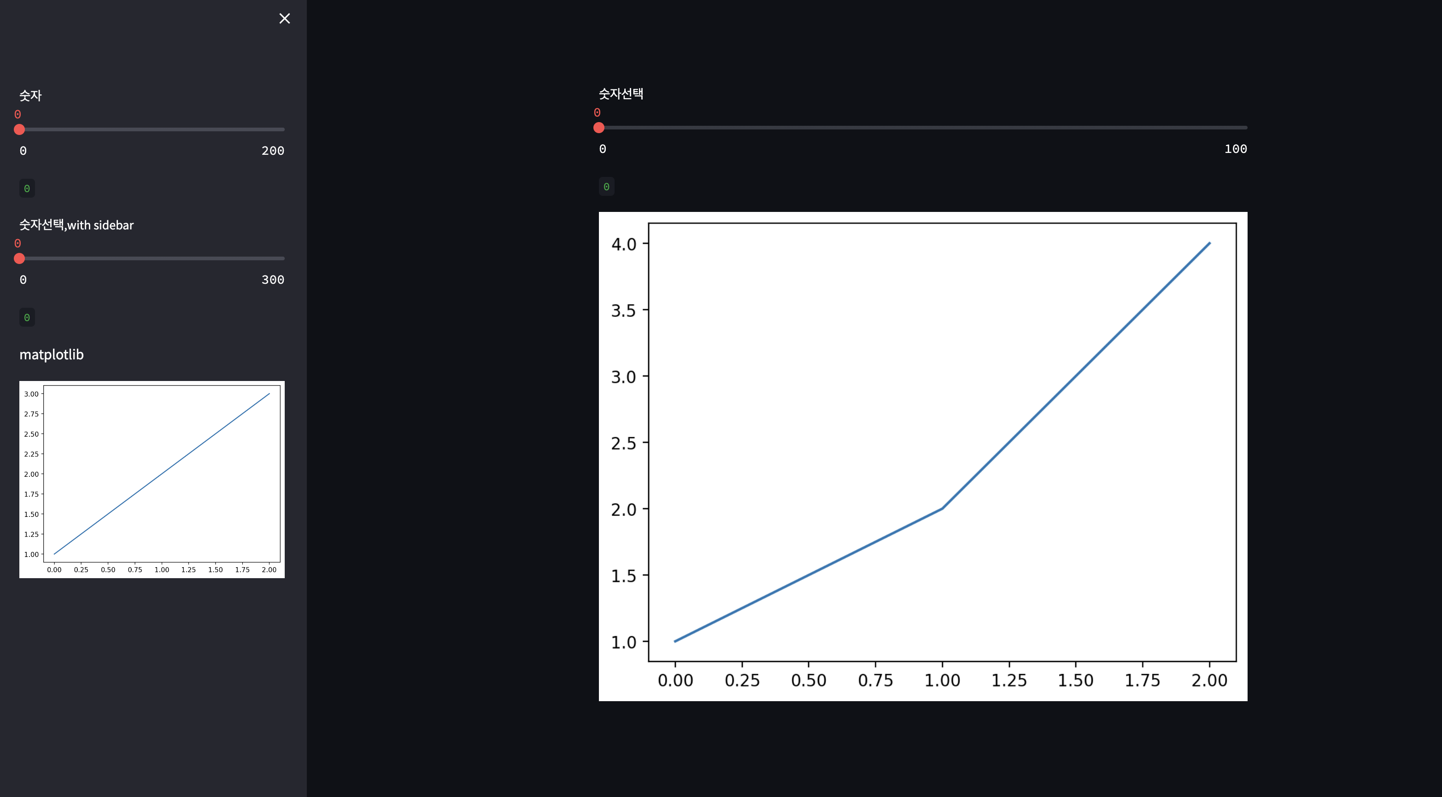
Task: Click the small matplotlib chart in the sidebar
Action: click(x=152, y=480)
